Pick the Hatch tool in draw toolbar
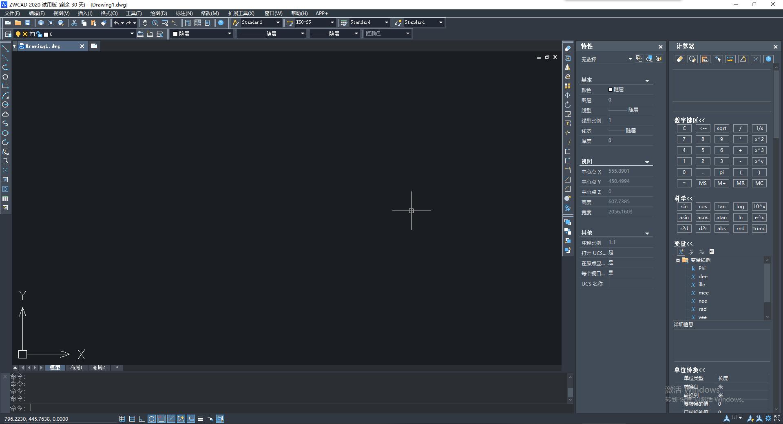Image resolution: width=783 pixels, height=424 pixels. click(5, 180)
